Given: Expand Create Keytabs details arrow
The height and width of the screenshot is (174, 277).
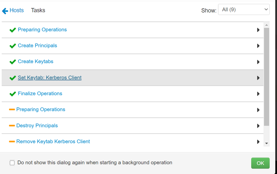Looking at the screenshot, I should pyautogui.click(x=258, y=62).
